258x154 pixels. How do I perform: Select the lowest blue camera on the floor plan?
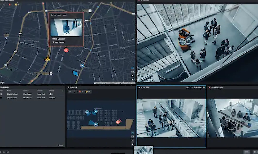click(x=96, y=124)
